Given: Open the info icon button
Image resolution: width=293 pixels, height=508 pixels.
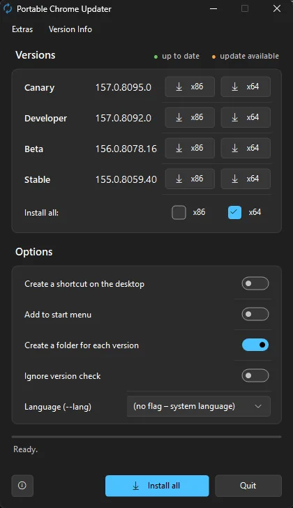Looking at the screenshot, I should 22,486.
